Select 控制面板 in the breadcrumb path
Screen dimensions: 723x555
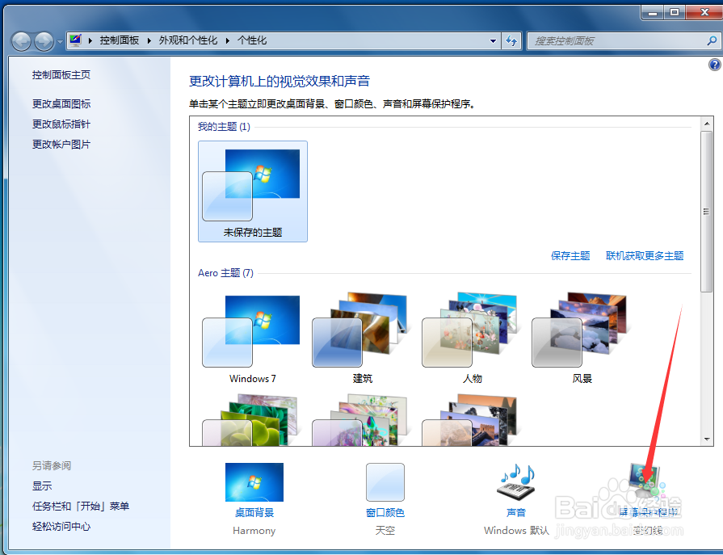(x=120, y=40)
